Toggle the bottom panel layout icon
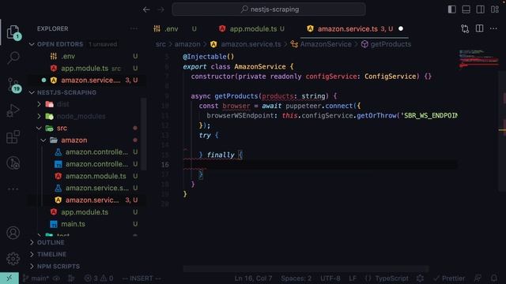506x284 pixels. (466, 9)
